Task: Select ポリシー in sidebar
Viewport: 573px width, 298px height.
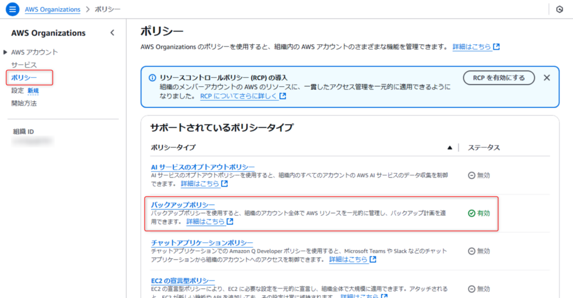Action: coord(24,78)
